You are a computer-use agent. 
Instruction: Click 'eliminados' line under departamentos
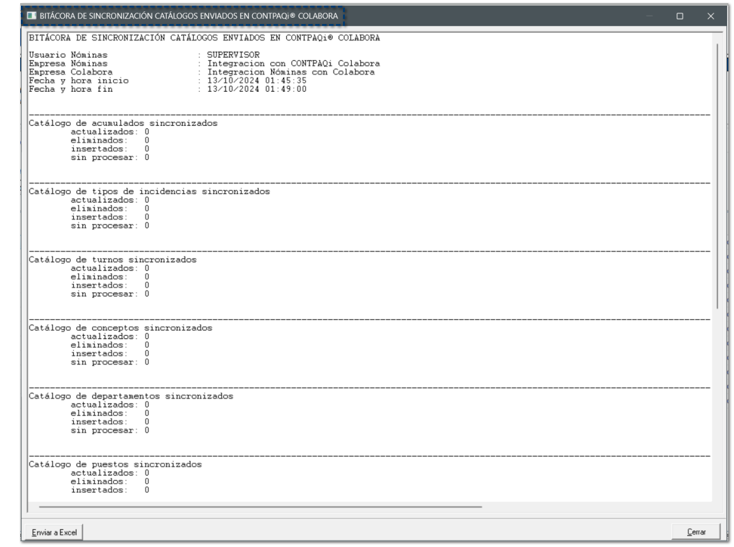click(x=110, y=413)
